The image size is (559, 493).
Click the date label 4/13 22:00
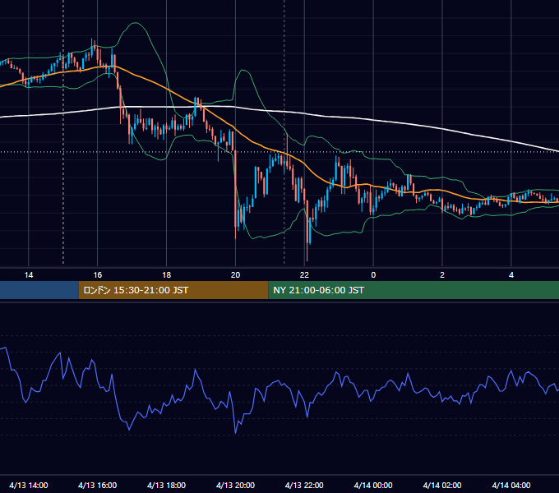304,485
